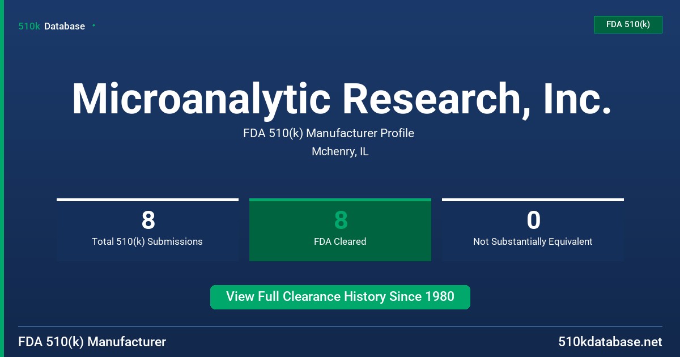Click the FDA 510(k) badge
Viewport: 680px width, 357px height.
[x=628, y=24]
